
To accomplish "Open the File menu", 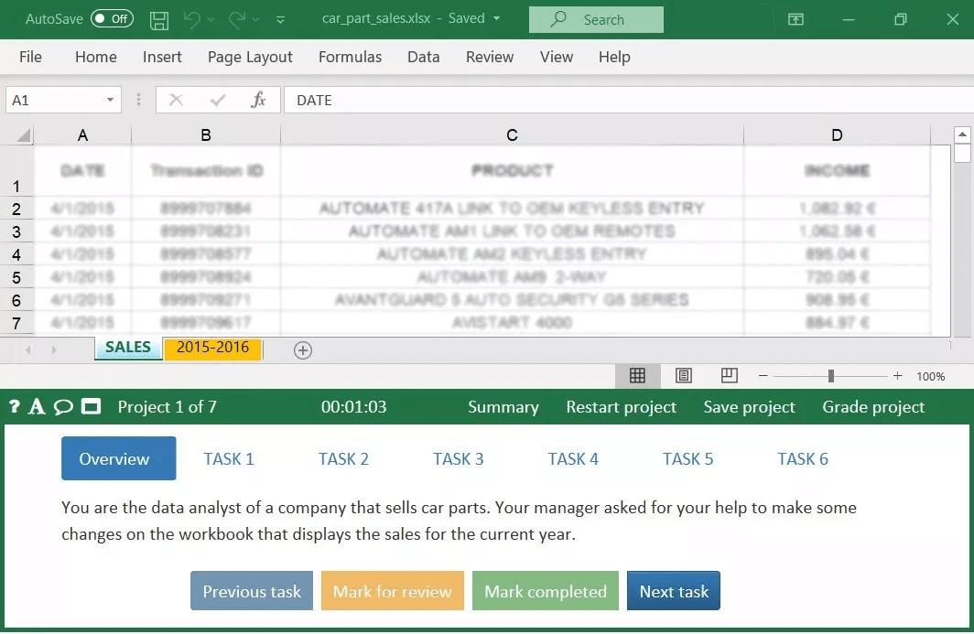I will click(30, 57).
